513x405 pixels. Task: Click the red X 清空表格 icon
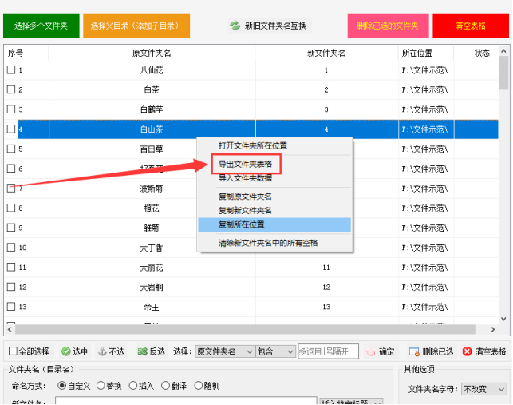(x=467, y=351)
